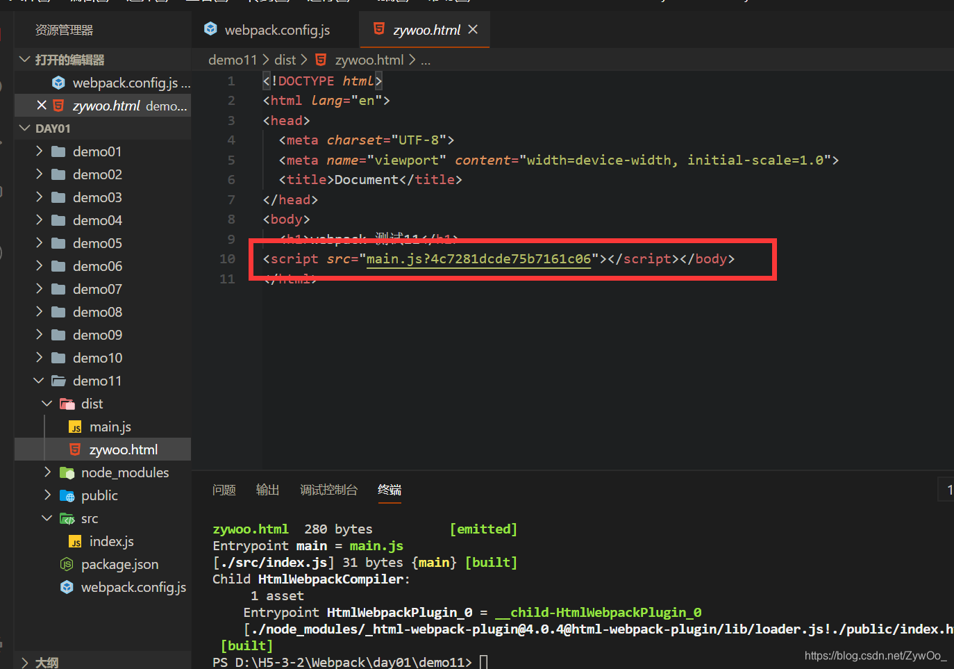Image resolution: width=954 pixels, height=669 pixels.
Task: Switch to the 终端 terminal tab
Action: pos(390,490)
